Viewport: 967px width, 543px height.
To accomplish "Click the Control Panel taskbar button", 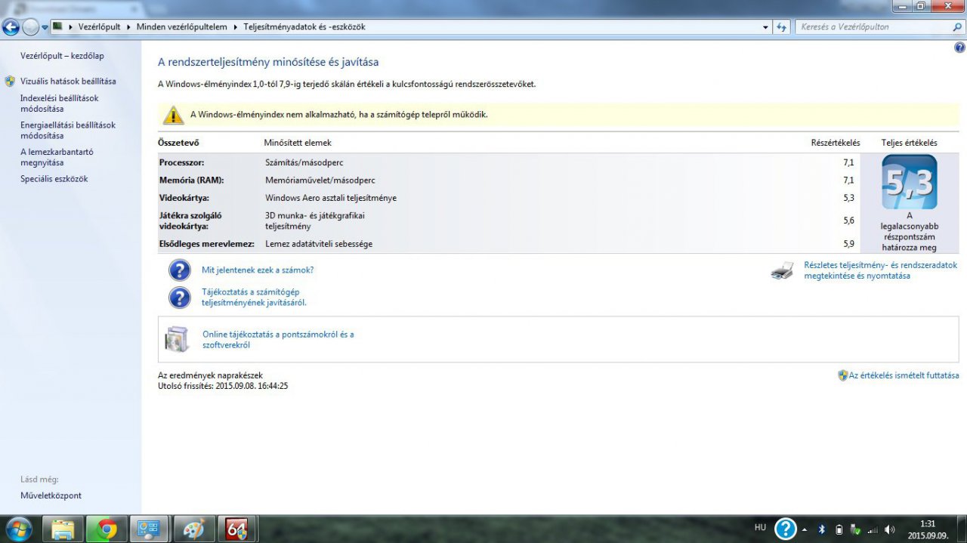I will coord(150,529).
